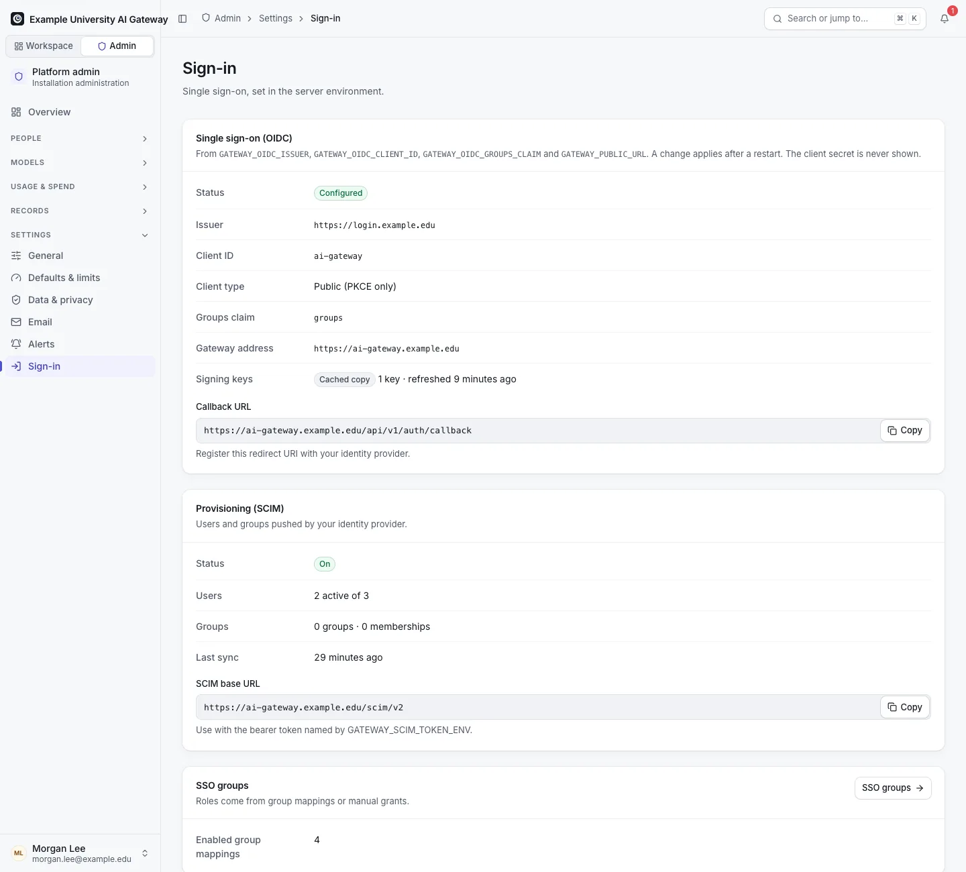Open the SSO groups button
Image resolution: width=966 pixels, height=872 pixels.
point(893,788)
